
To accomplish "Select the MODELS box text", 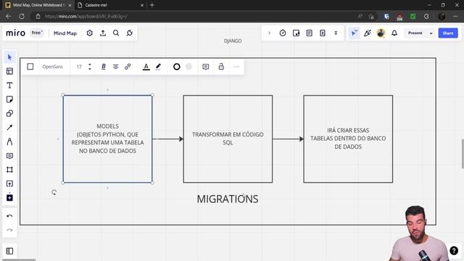I will click(108, 138).
